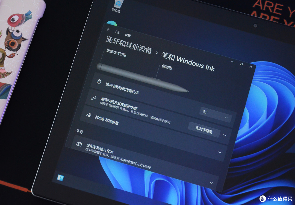Expand the 使用手写输入文本 chevron
This screenshot has width=295, height=205.
click(211, 183)
